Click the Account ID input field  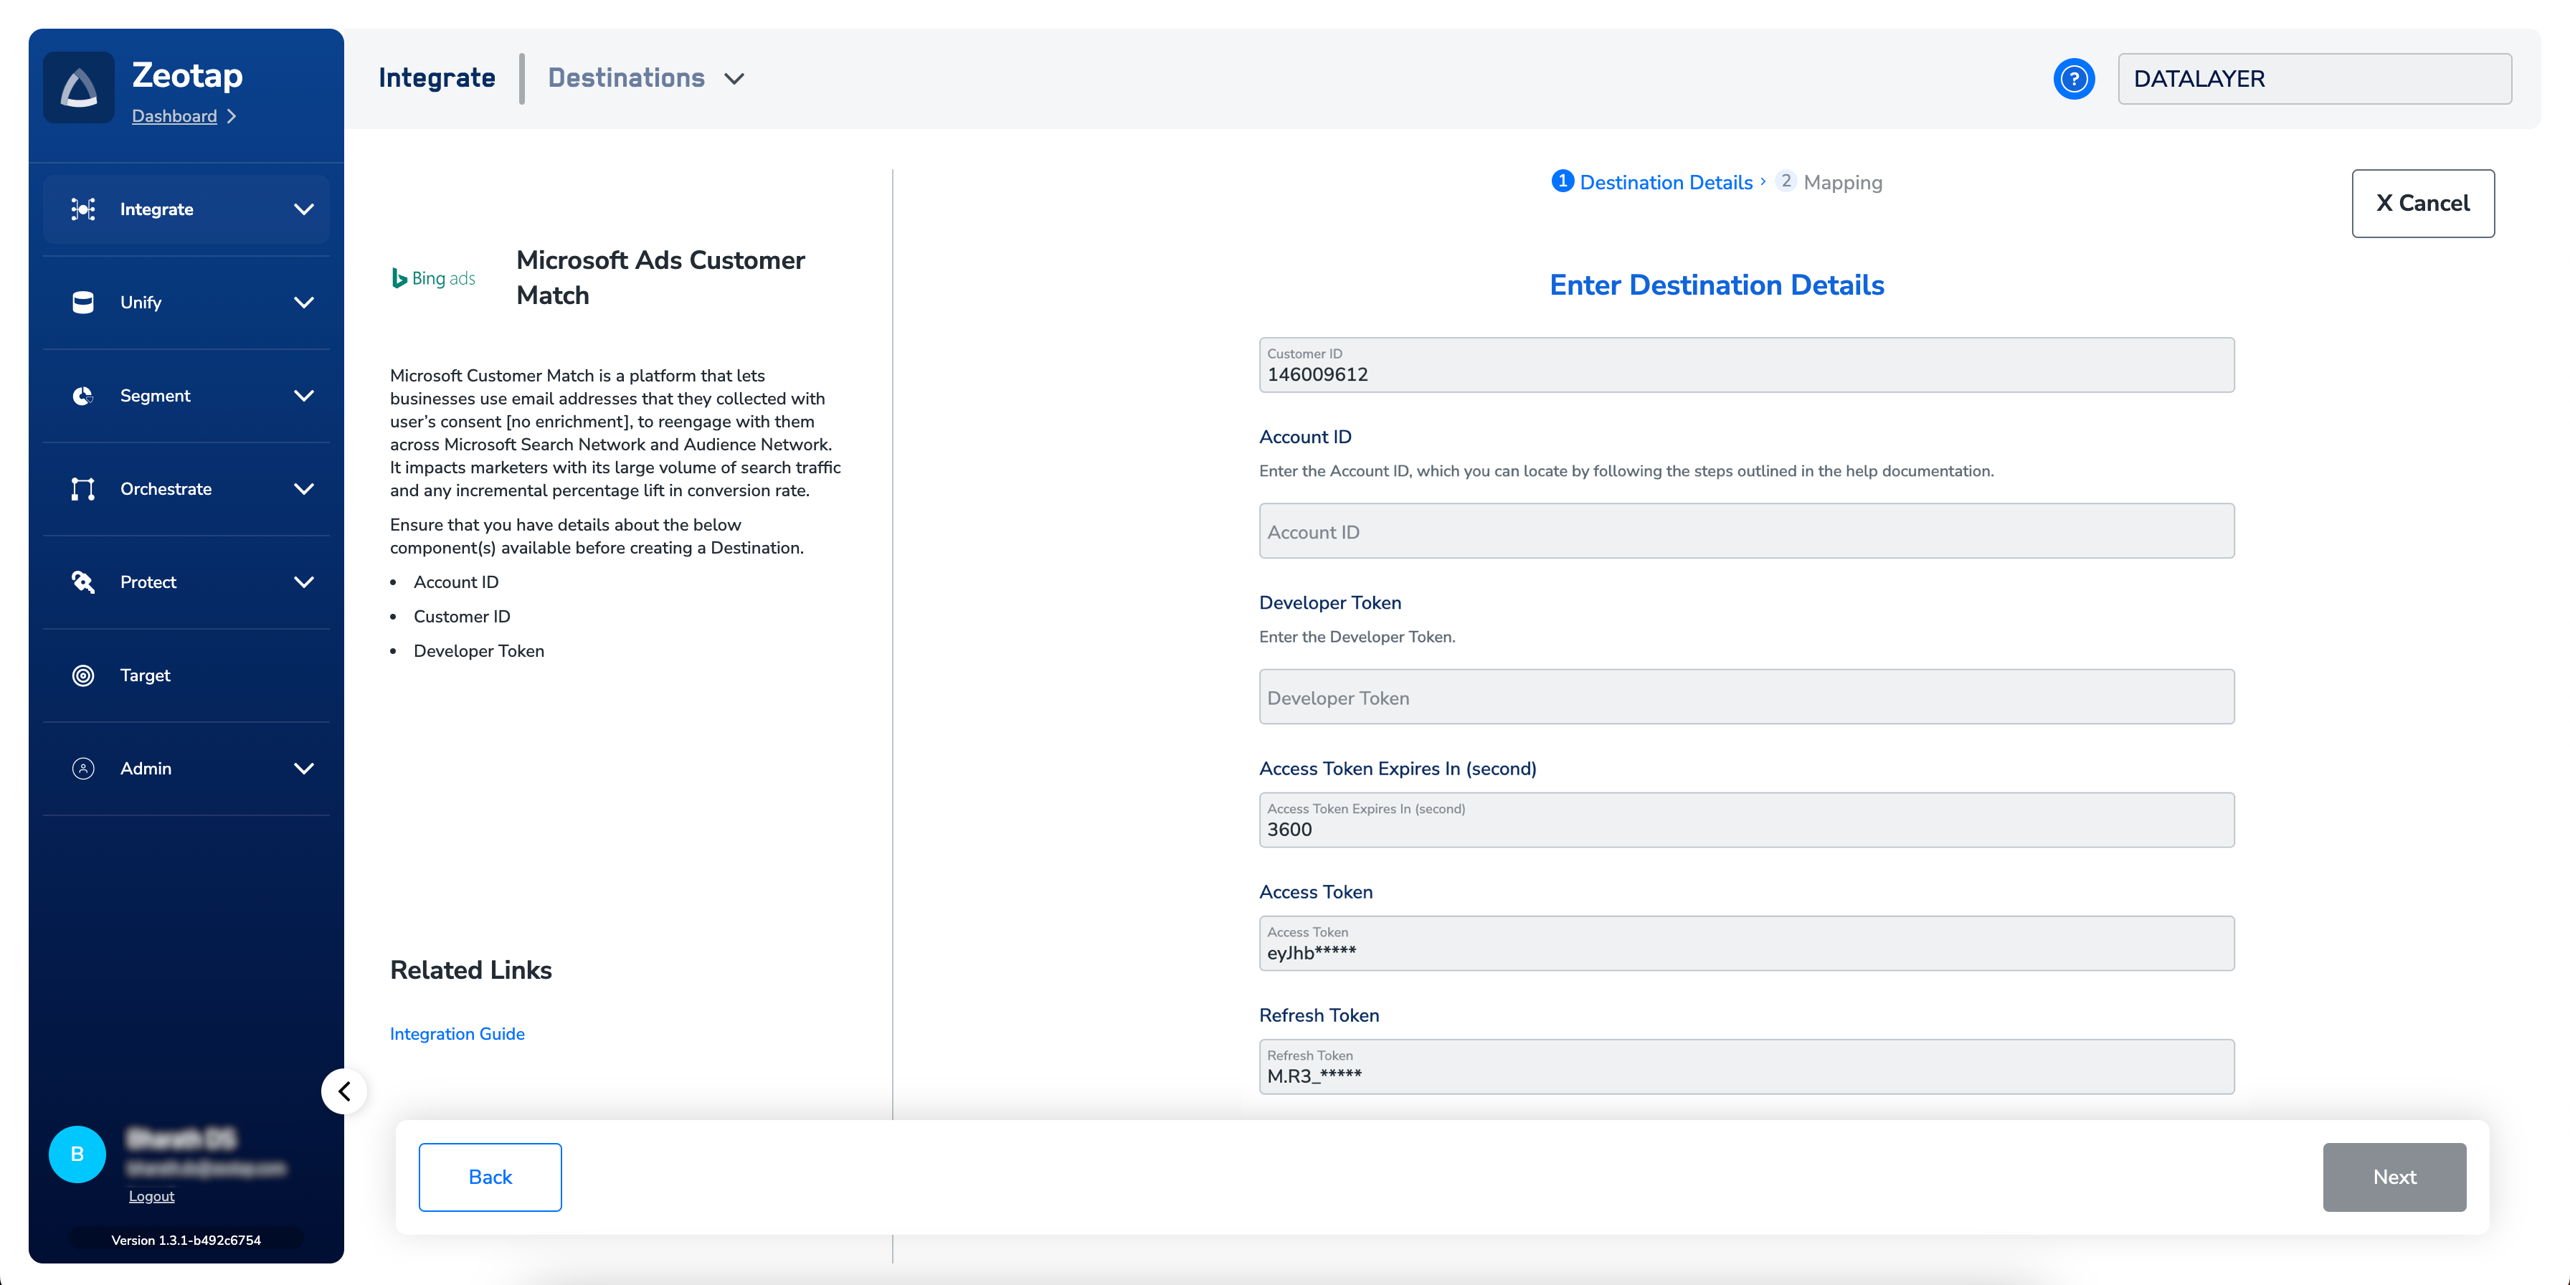coord(1746,532)
